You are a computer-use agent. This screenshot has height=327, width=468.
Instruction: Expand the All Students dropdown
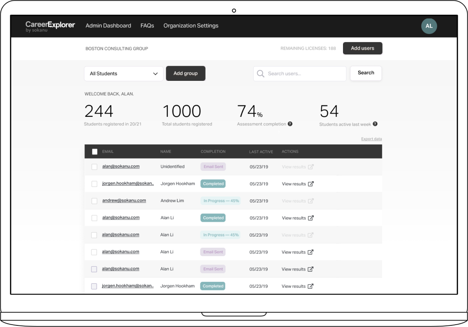pyautogui.click(x=123, y=74)
